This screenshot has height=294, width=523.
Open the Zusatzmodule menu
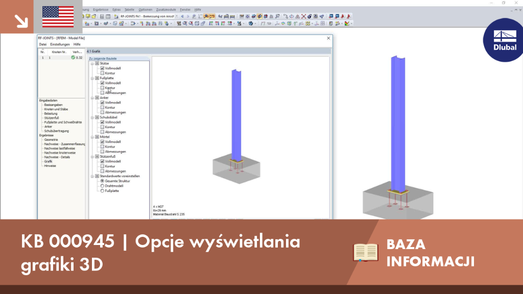(x=166, y=10)
